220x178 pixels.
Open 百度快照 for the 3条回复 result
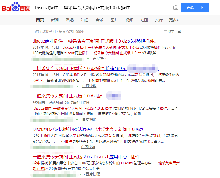coord(89,120)
